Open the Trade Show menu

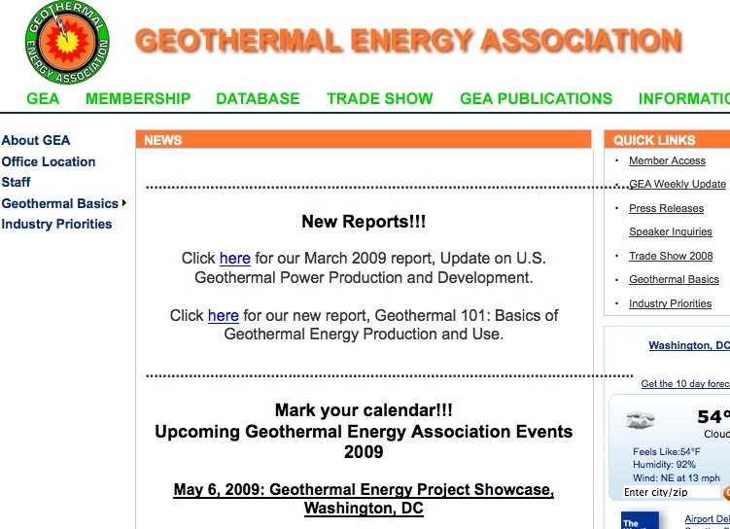380,98
